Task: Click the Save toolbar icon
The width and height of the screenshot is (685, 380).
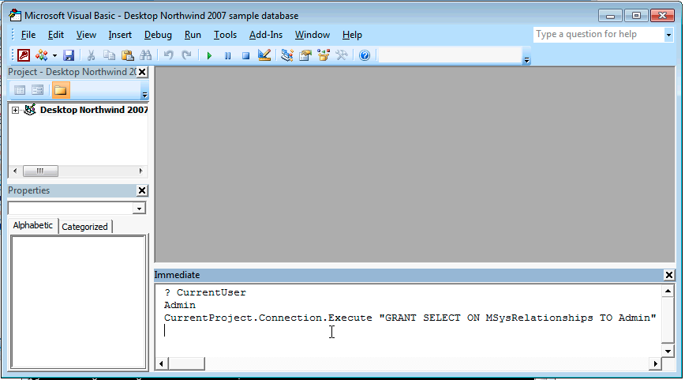Action: tap(69, 55)
